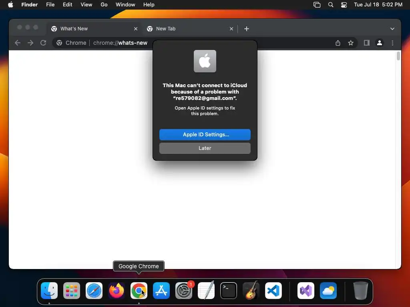Click Google Chrome in the Dock
410x307 pixels.
139,291
